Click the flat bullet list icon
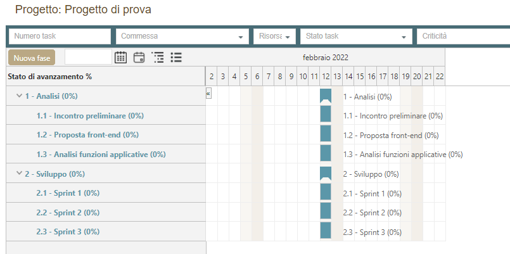Image resolution: width=510 pixels, height=254 pixels. 176,58
